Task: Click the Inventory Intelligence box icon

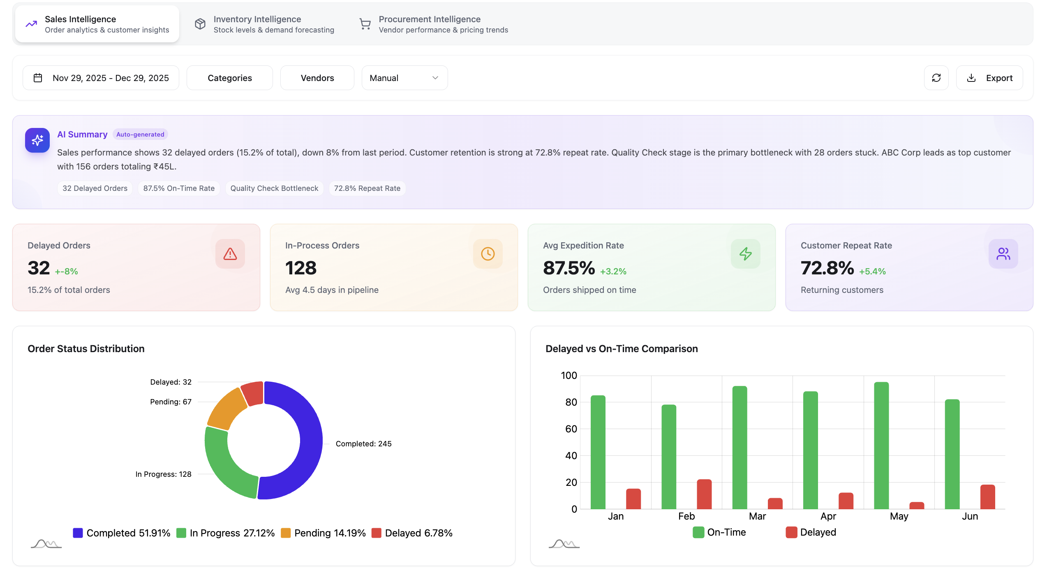Action: click(x=200, y=24)
